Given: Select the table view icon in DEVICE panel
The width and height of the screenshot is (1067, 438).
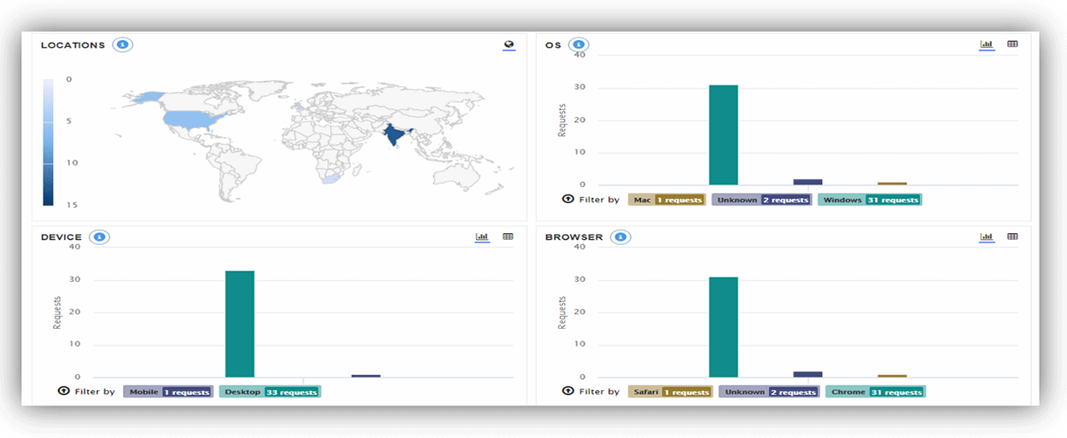Looking at the screenshot, I should coord(508,237).
